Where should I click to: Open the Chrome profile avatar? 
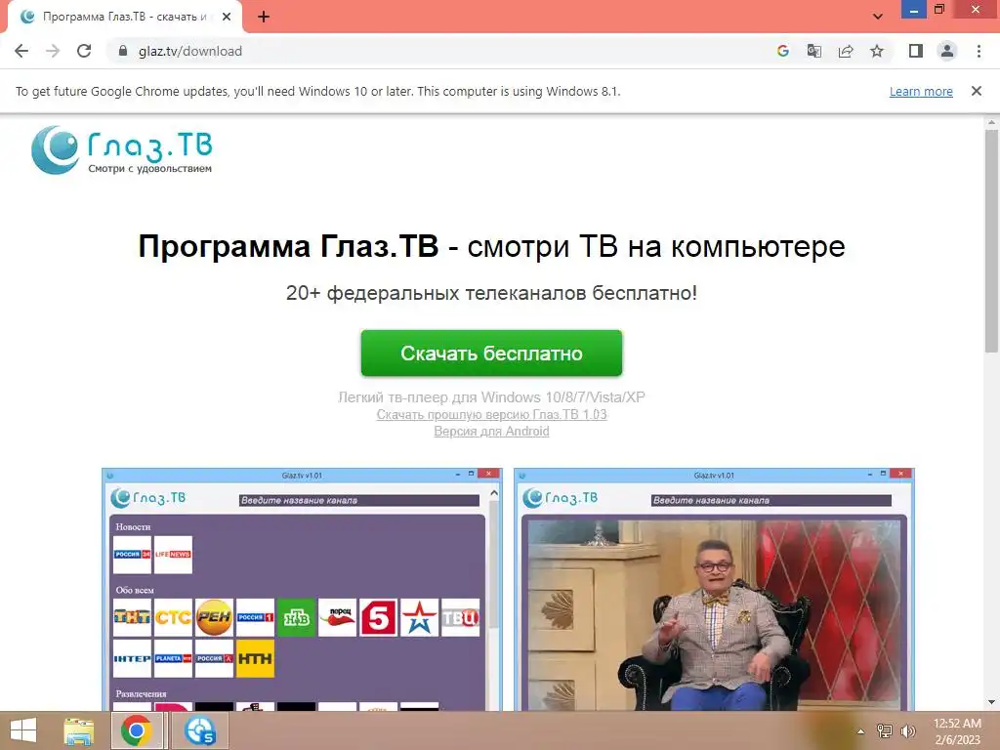(x=947, y=51)
